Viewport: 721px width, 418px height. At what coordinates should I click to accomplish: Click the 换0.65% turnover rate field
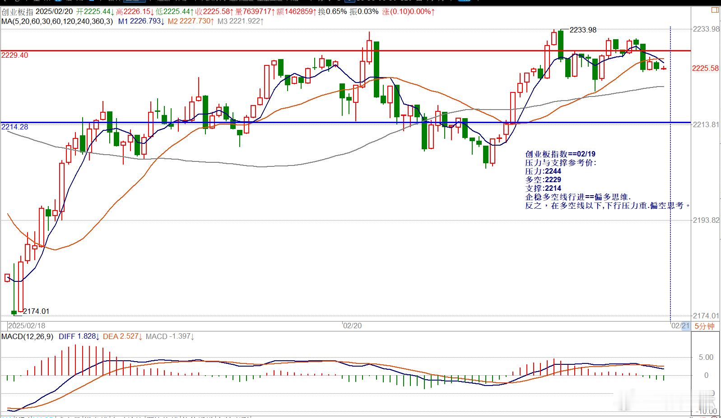(332, 12)
